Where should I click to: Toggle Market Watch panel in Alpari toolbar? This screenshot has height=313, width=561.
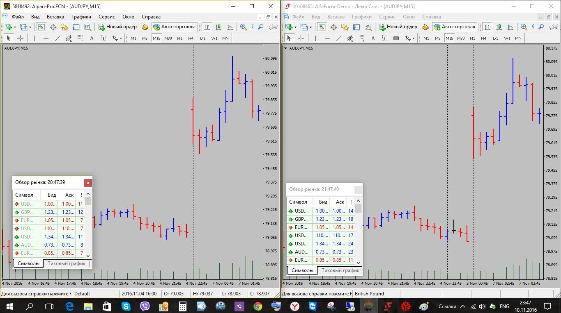[41, 27]
